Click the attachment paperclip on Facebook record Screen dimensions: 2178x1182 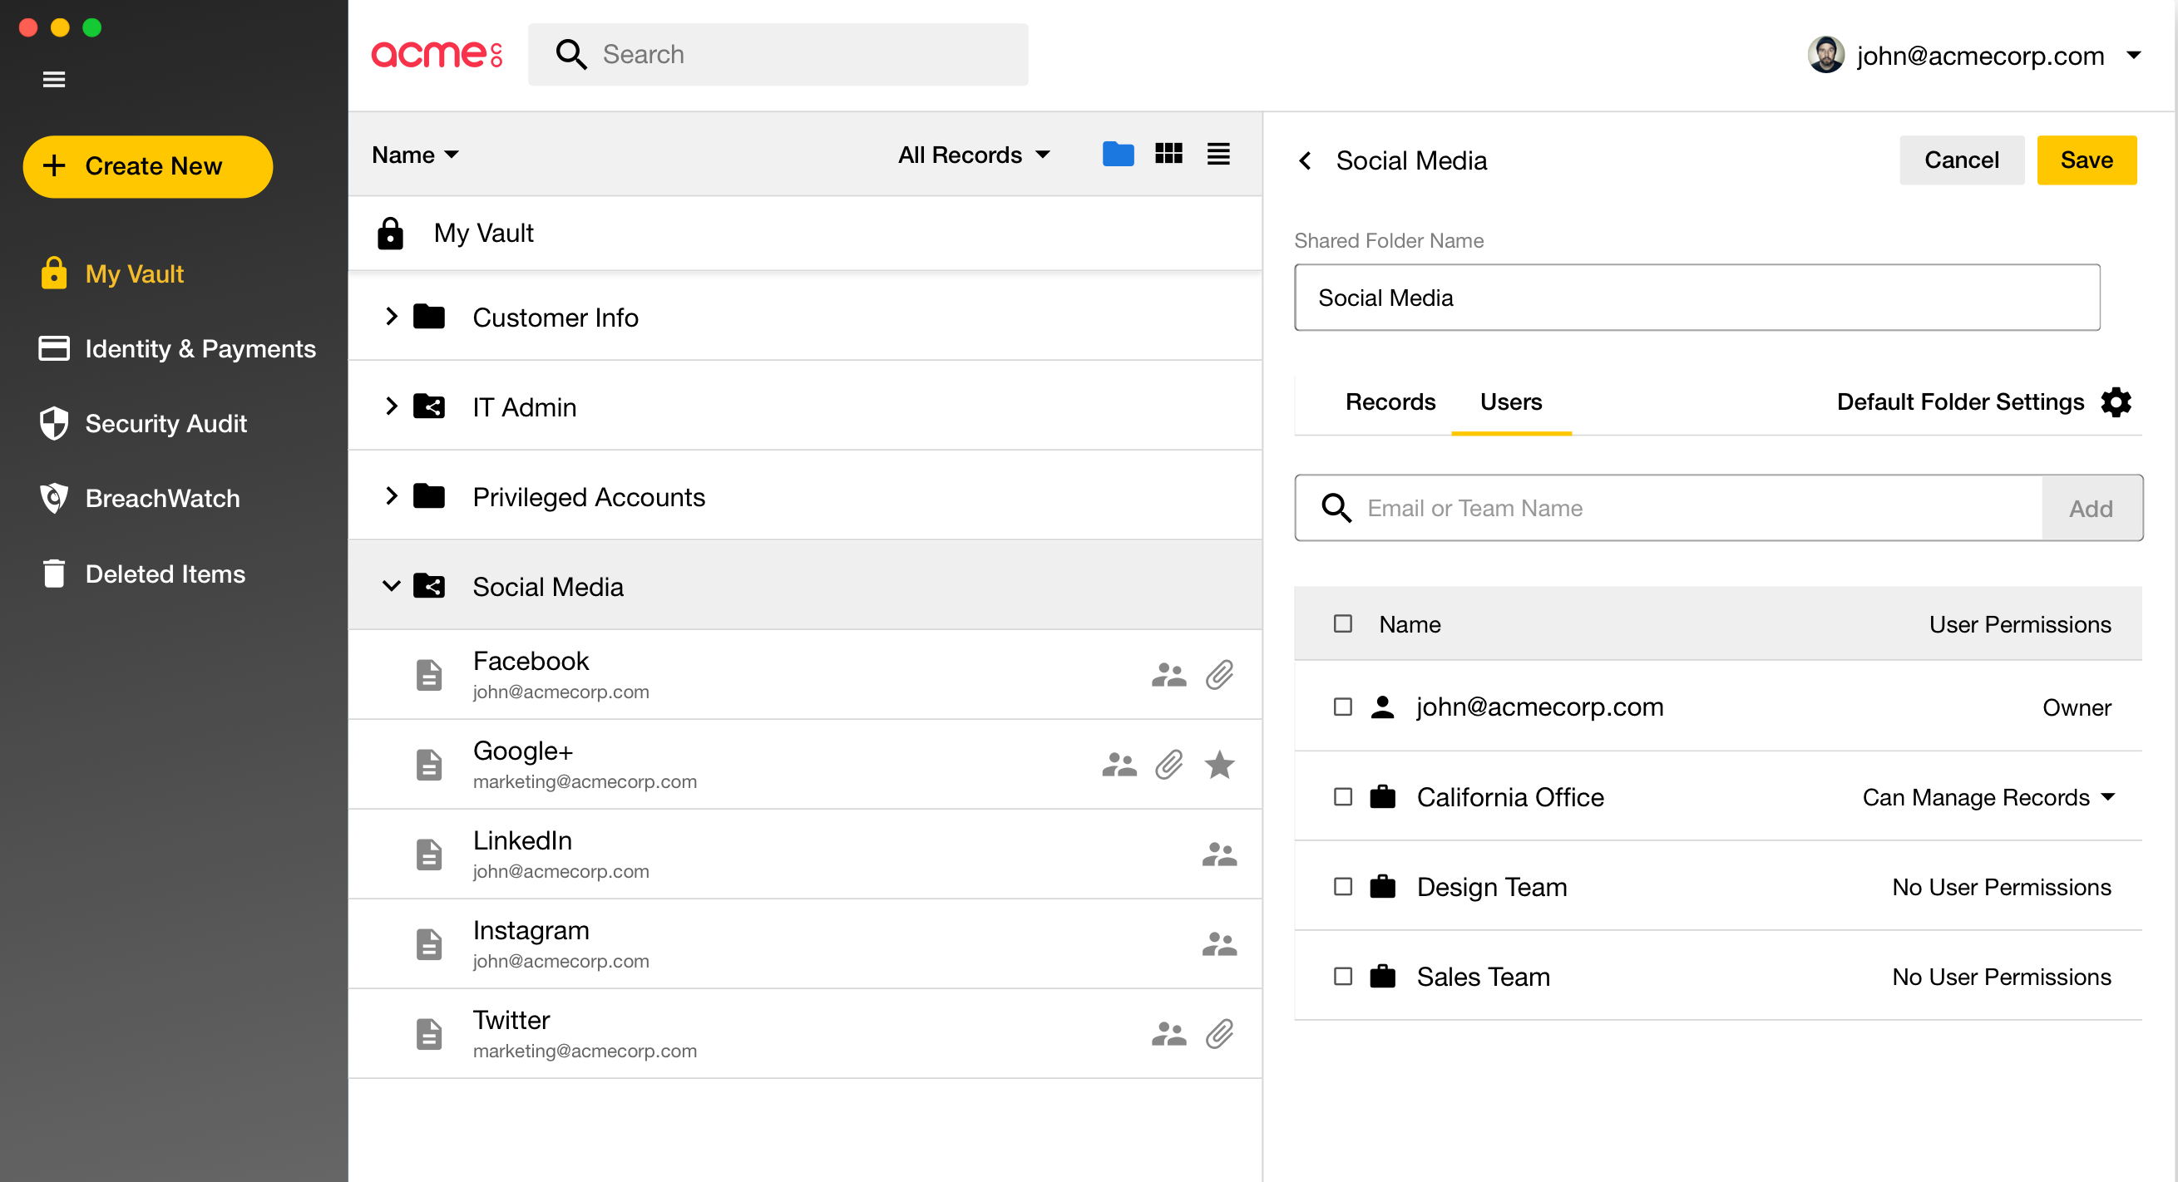pos(1219,674)
